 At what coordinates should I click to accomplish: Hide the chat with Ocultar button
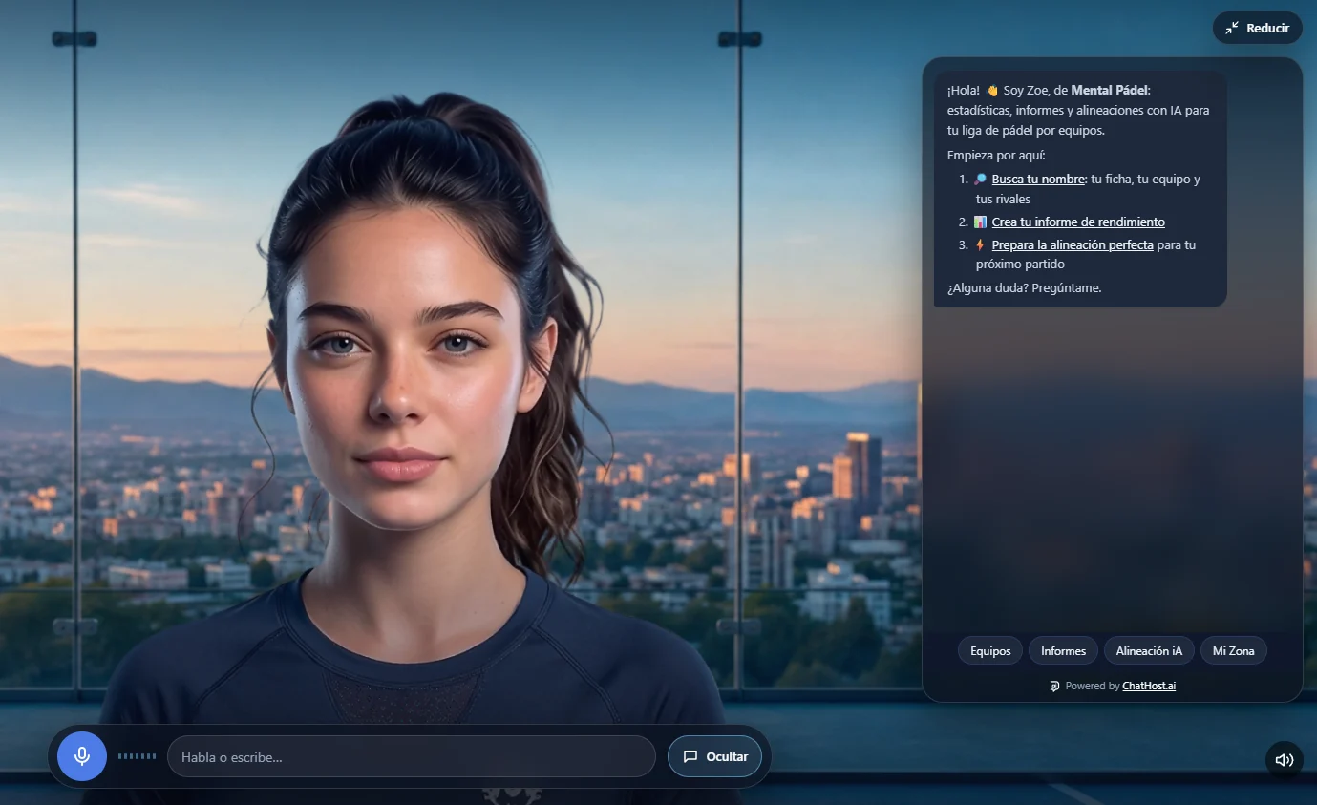point(715,756)
